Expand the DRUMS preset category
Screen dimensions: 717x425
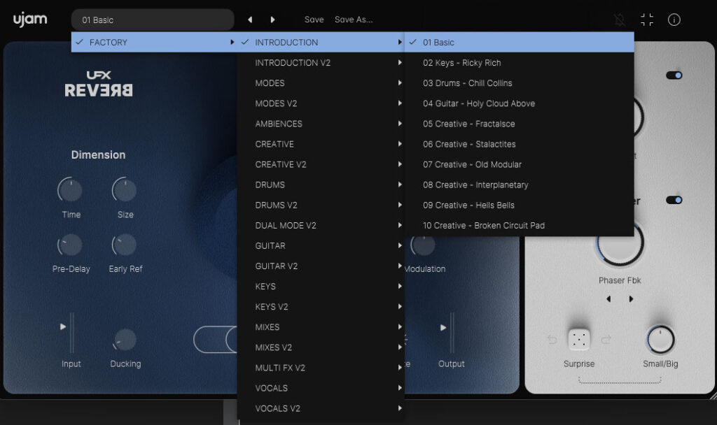tap(321, 185)
